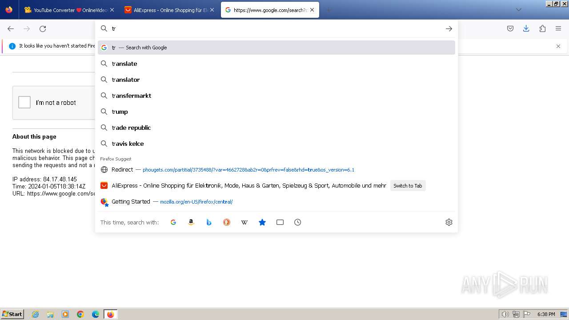Search bookmarks with the star icon
This screenshot has width=569, height=320.
(262, 222)
